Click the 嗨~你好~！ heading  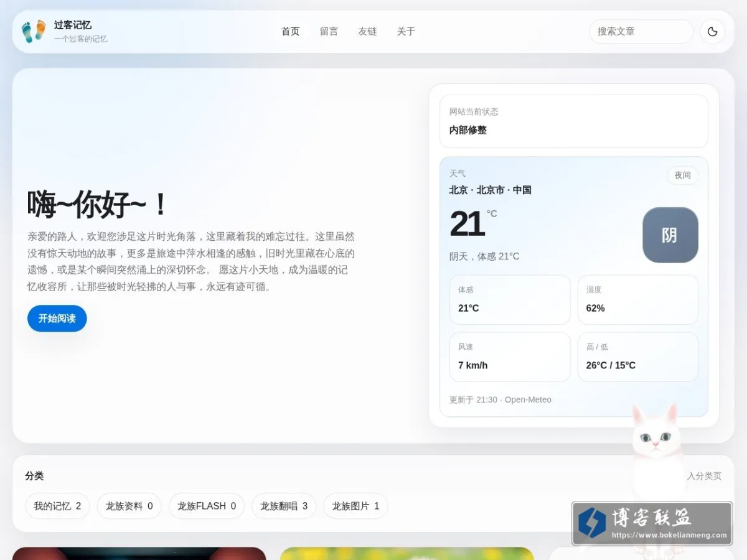[98, 205]
